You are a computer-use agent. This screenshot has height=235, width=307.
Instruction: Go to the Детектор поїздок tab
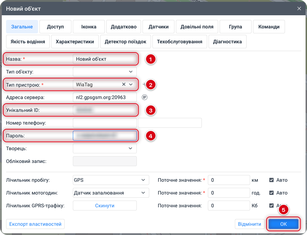tap(125, 42)
